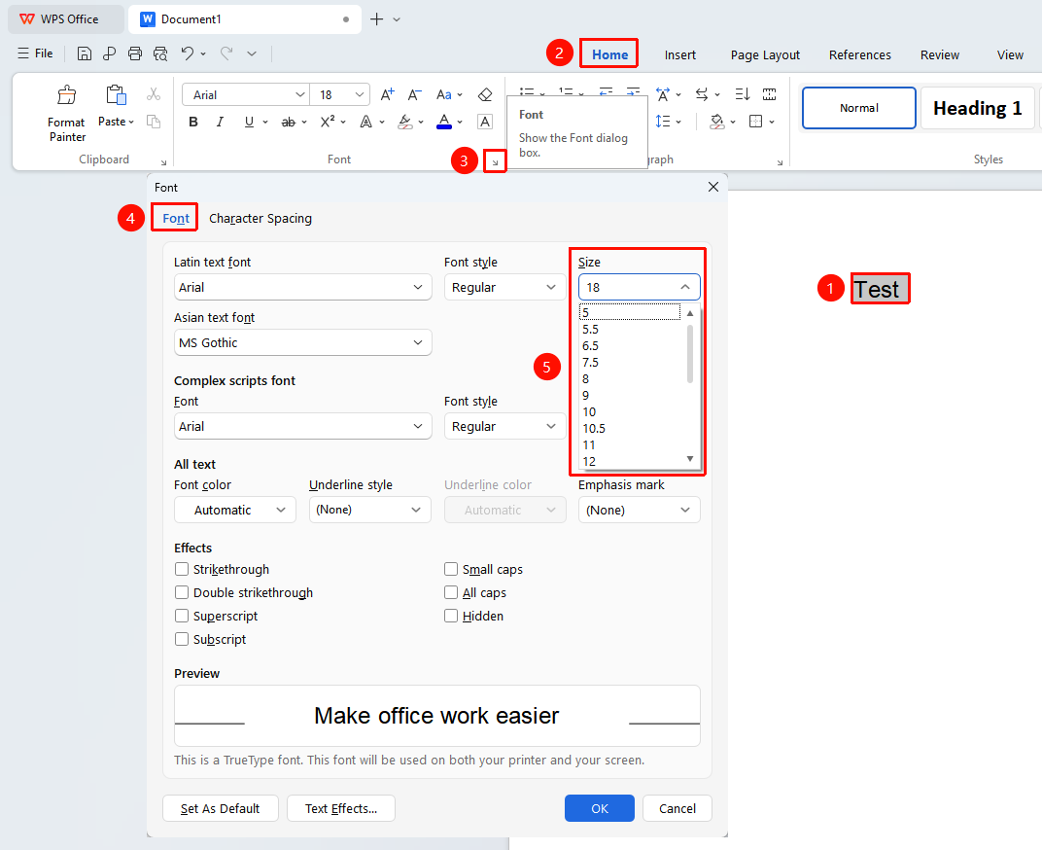Apply strikethrough from the ribbon

click(x=289, y=122)
